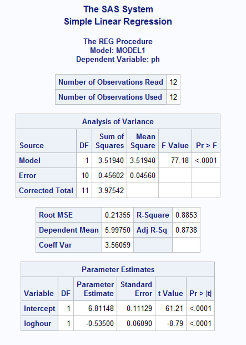Viewport: 246px width, 345px height.
Task: Click the DF header in Parameter Estimates
Action: click(x=66, y=294)
